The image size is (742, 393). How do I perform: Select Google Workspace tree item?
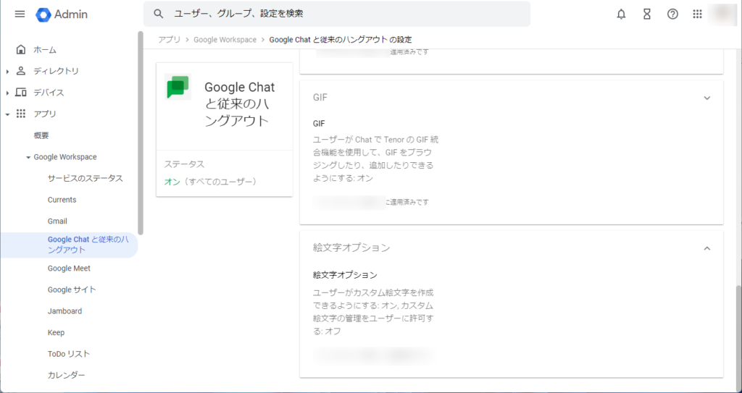64,157
